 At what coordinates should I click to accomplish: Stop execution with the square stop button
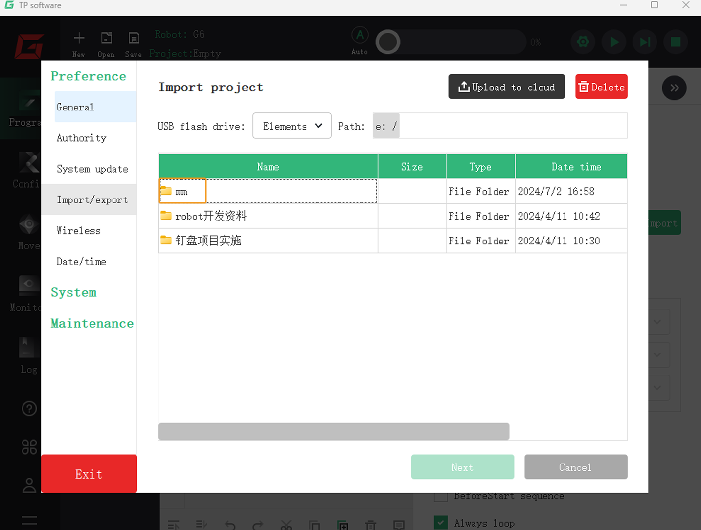[x=676, y=42]
